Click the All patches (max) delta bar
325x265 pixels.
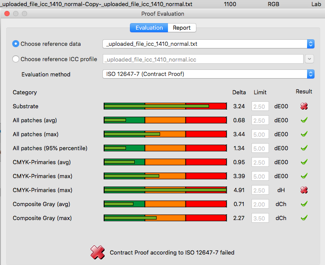[165, 134]
